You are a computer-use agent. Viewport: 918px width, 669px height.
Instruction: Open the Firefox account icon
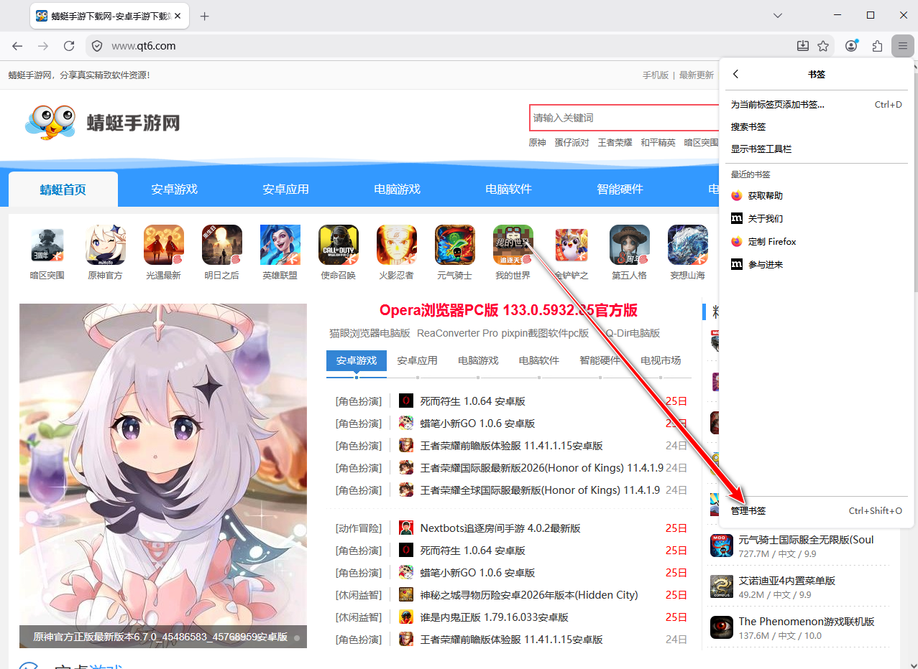(851, 46)
